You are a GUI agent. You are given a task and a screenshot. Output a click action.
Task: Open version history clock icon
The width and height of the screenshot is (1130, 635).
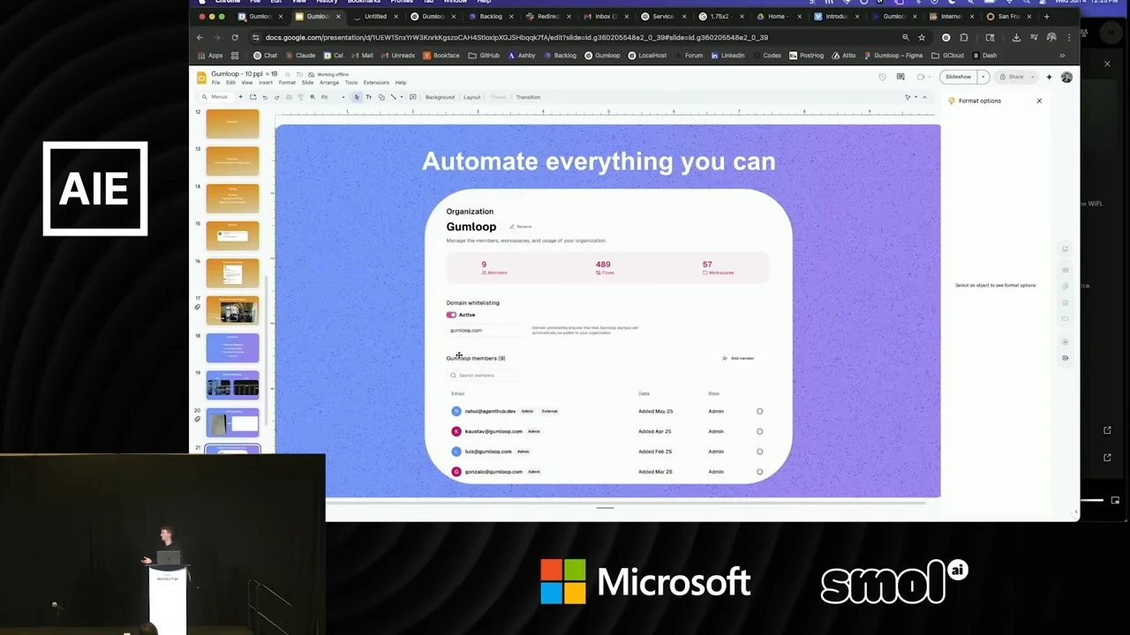pos(882,77)
